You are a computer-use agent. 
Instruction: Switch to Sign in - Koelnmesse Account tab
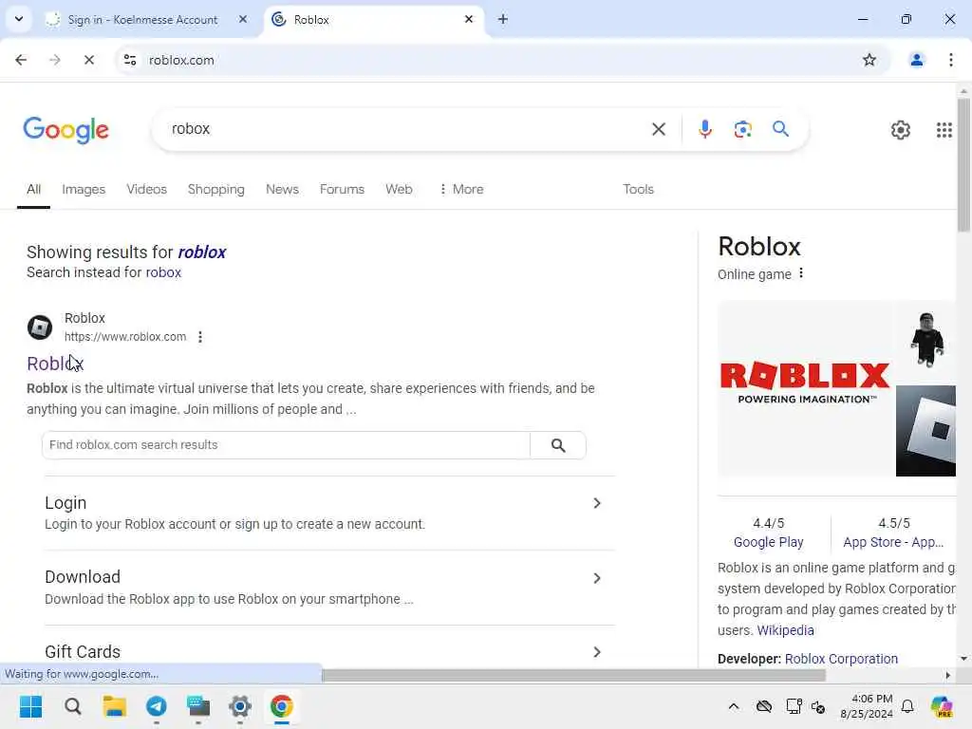142,20
